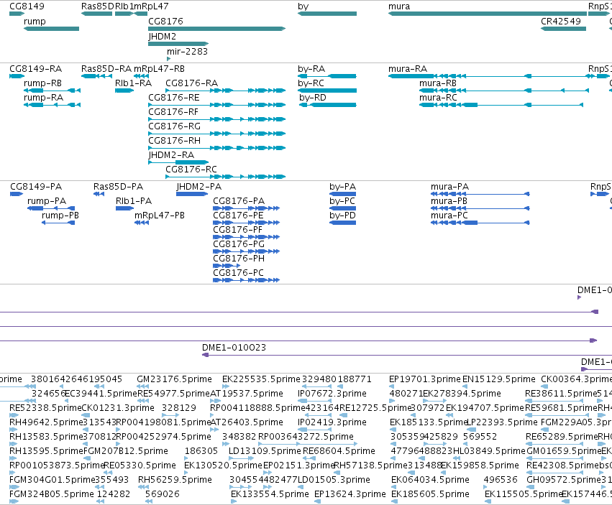612x505 pixels.
Task: Click transcript CG8176-RG label
Action: coord(174,126)
